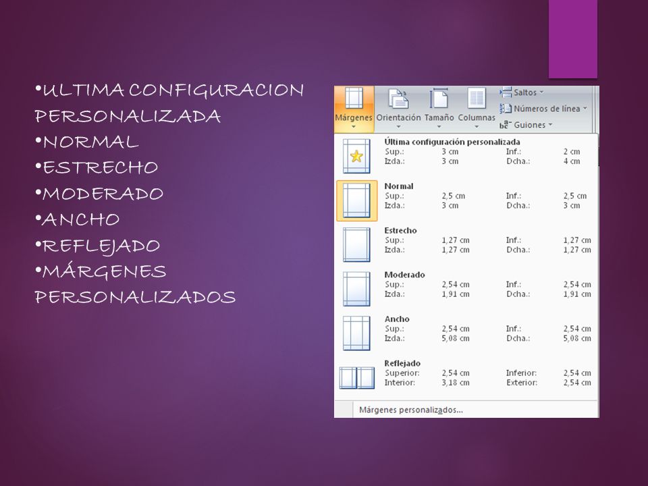Click the Tamaño label

coord(439,117)
